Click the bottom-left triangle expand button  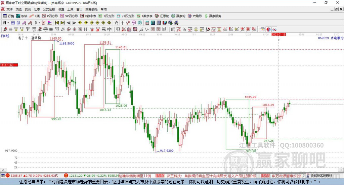point(3,170)
